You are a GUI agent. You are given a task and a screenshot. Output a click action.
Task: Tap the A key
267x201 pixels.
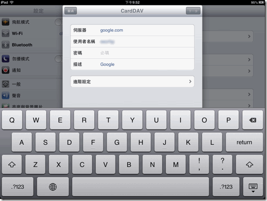click(x=22, y=142)
